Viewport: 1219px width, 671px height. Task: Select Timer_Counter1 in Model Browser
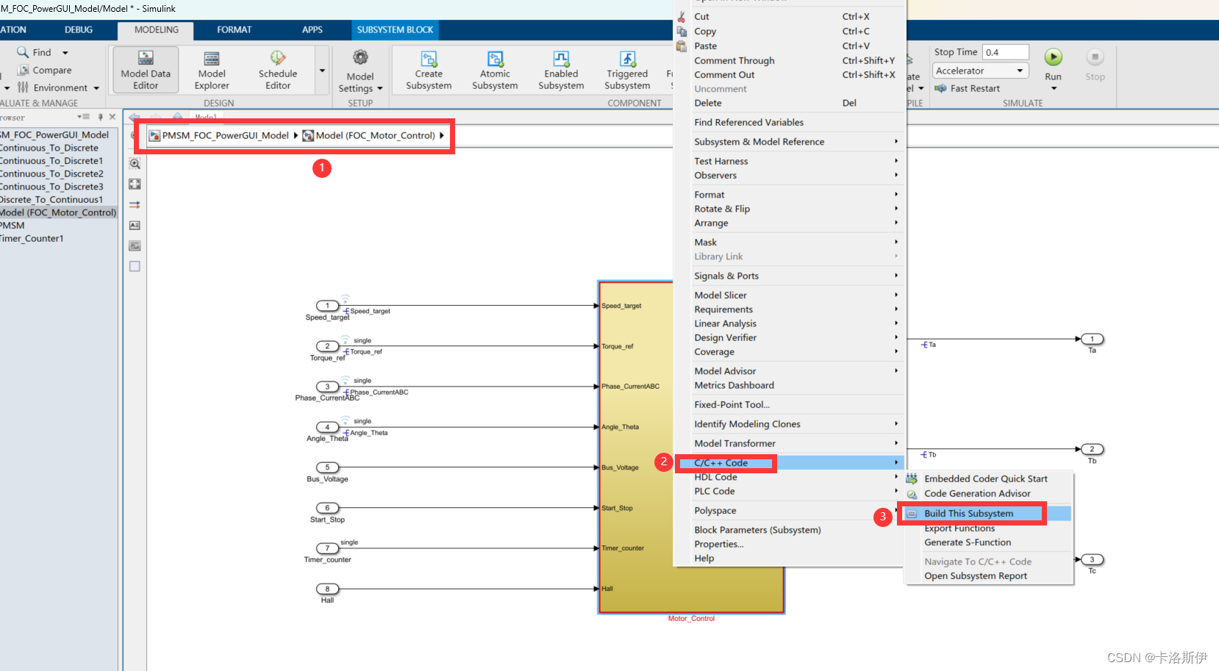[32, 239]
